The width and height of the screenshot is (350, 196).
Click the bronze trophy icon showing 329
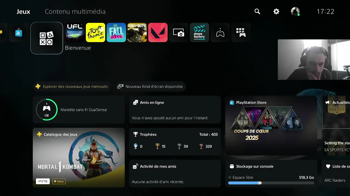202,146
